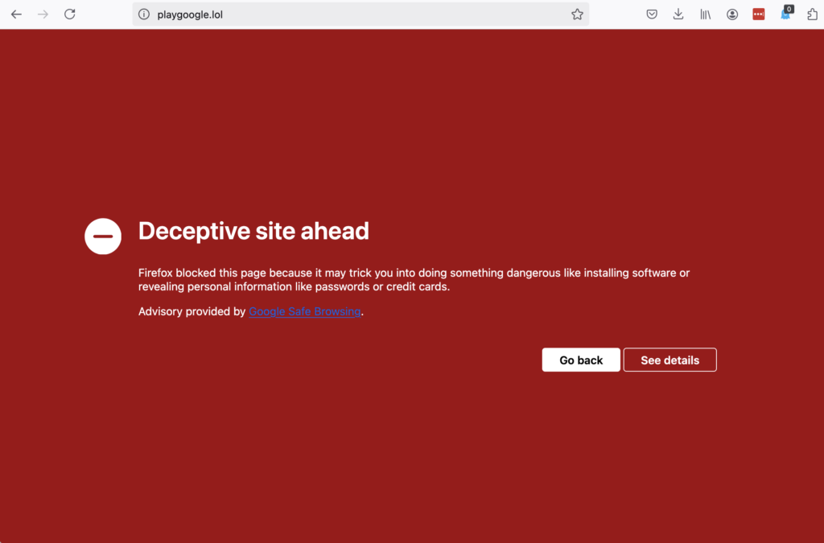824x543 pixels.
Task: Open the Downloads panel
Action: tap(678, 14)
